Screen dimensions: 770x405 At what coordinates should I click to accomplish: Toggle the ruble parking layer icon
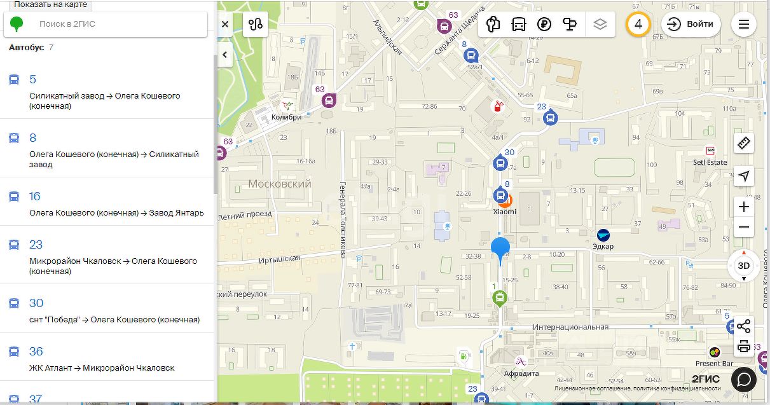click(x=544, y=24)
